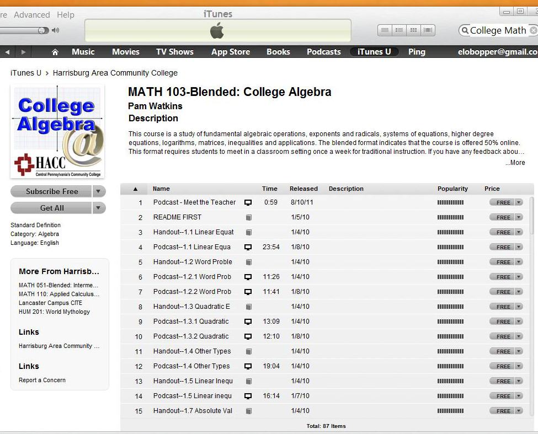Click the Get All button

[x=51, y=208]
